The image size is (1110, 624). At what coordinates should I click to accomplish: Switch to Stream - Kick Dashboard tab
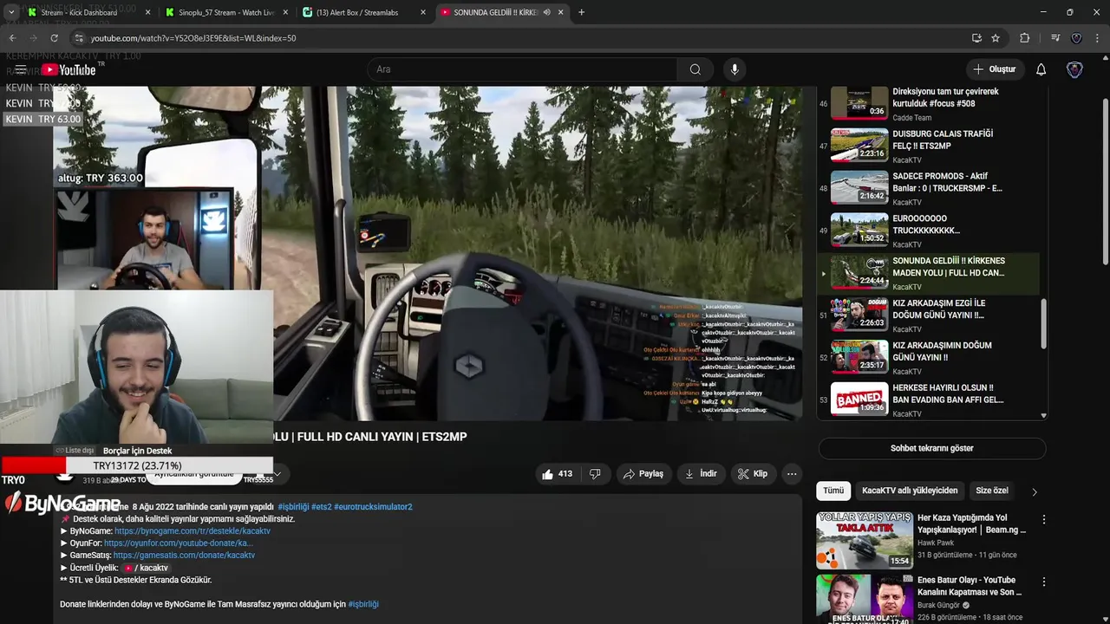coord(79,12)
